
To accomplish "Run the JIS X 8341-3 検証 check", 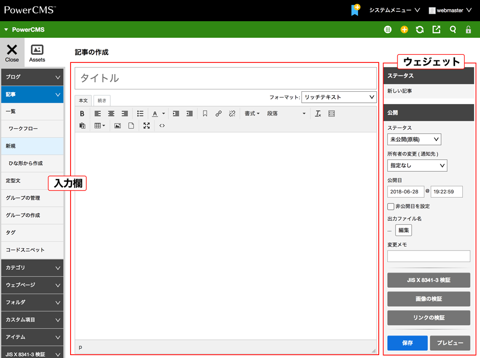I will (428, 280).
